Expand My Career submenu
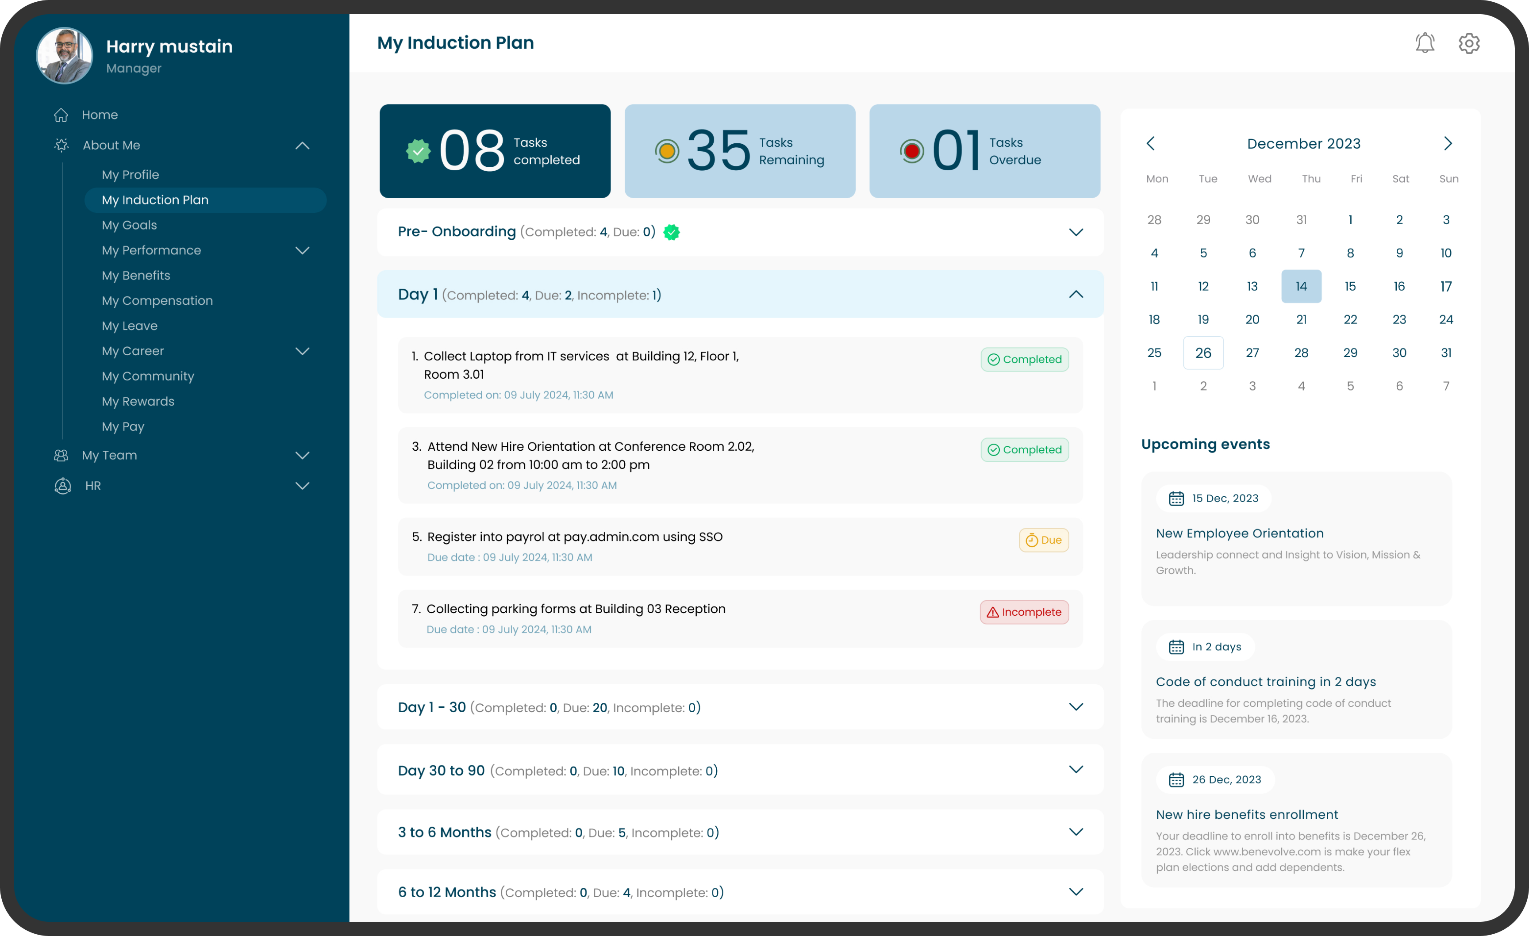Screen dimensions: 1529x936 (302, 351)
